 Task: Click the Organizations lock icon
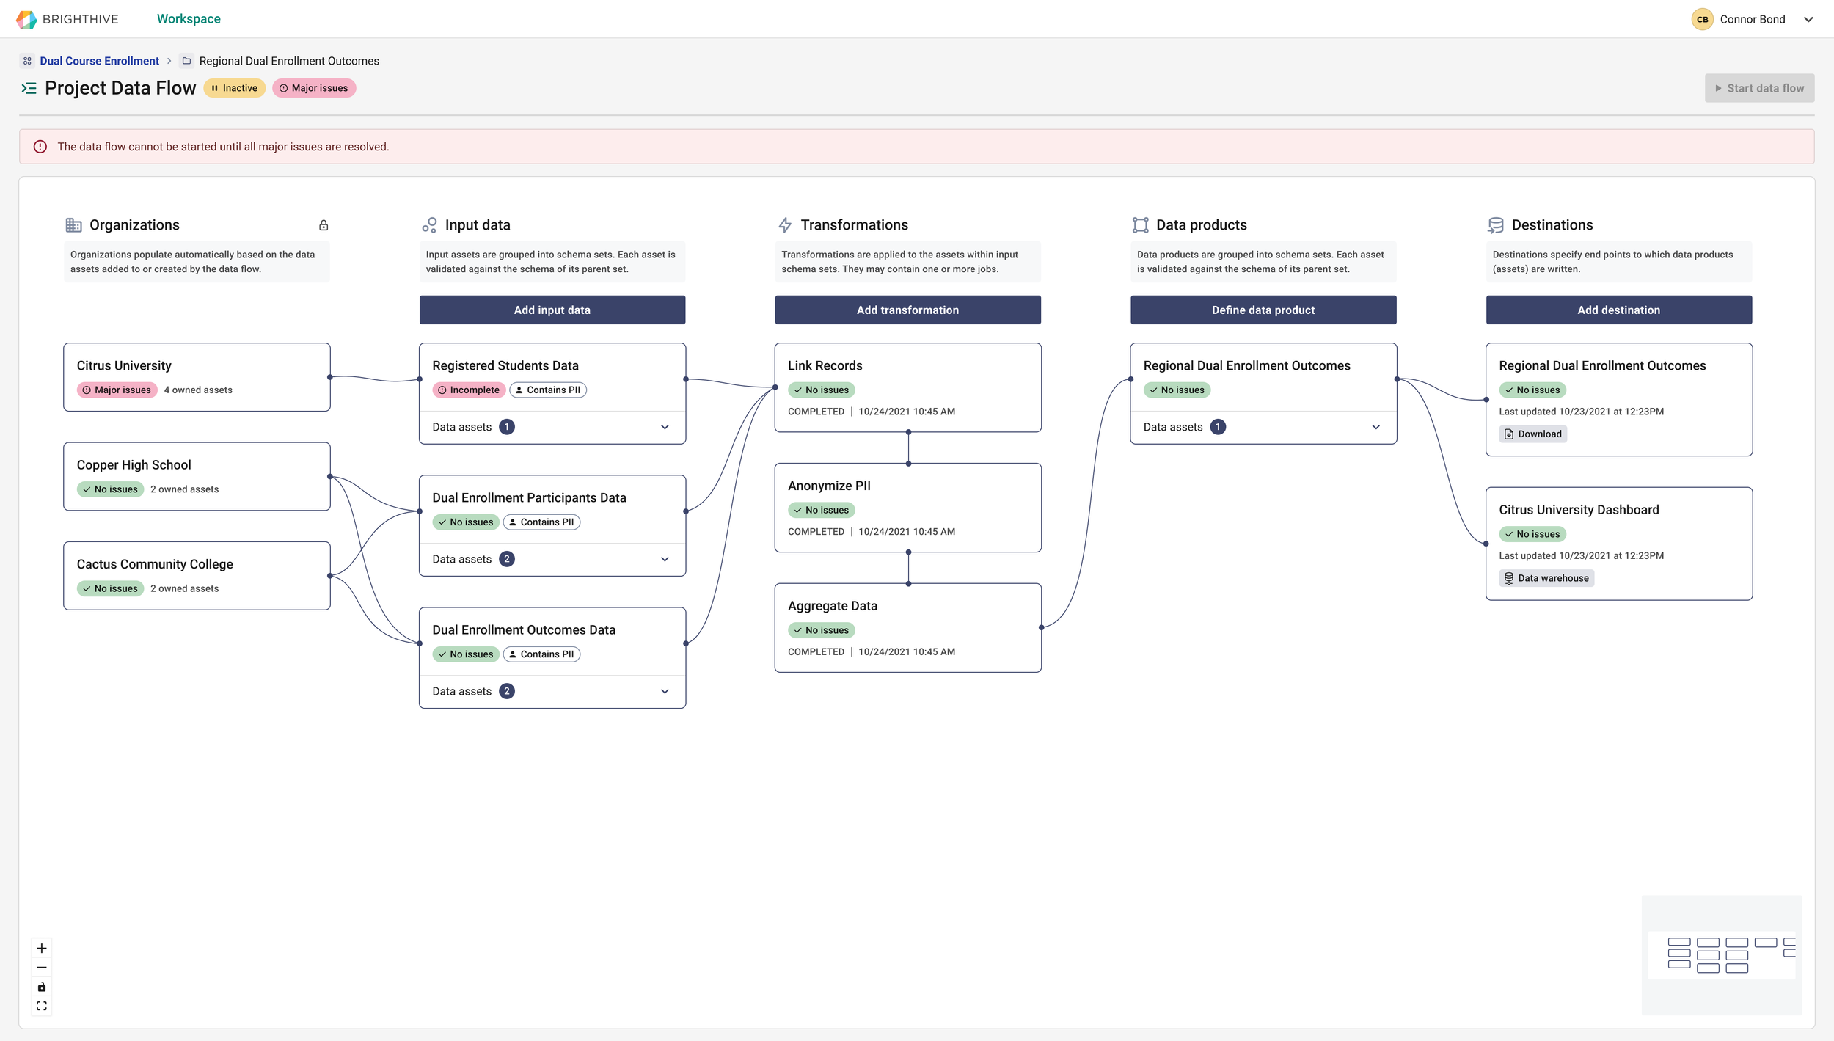324,225
